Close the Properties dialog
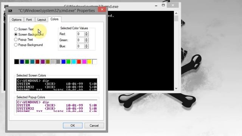 coord(102,9)
